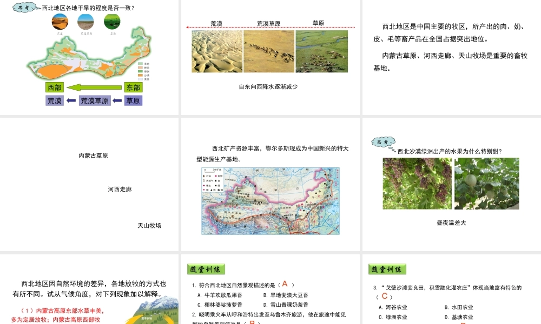The image size is (541, 324).
Task: Click the caption 自东向西降水逐渐减少
Action: pos(268,87)
